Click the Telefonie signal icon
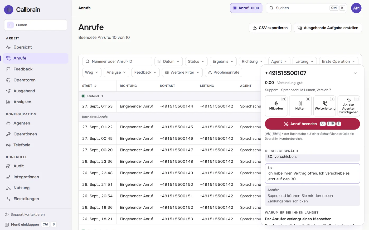The image size is (369, 230). (8, 145)
